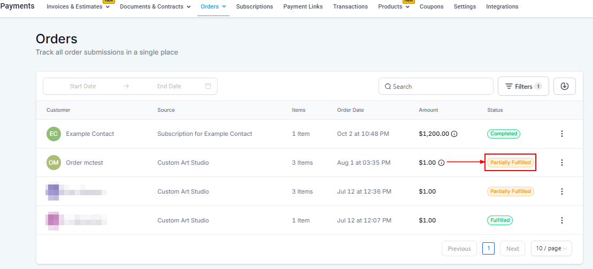The height and width of the screenshot is (269, 593).
Task: Click the EC avatar for Example Contact
Action: pyautogui.click(x=53, y=134)
